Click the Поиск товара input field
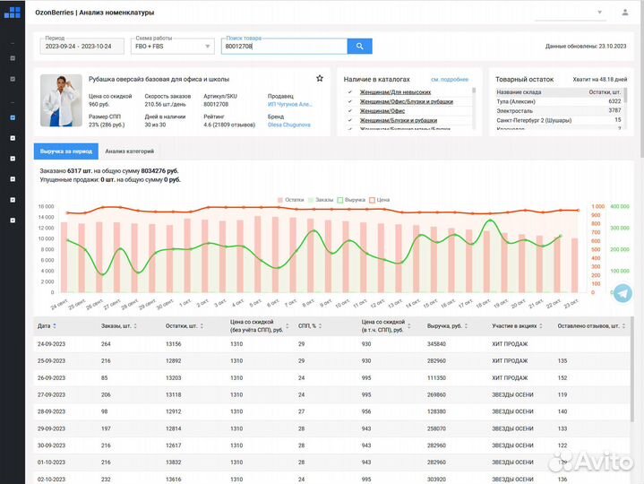Screen dimensions: 644x484 pyautogui.click(x=283, y=46)
